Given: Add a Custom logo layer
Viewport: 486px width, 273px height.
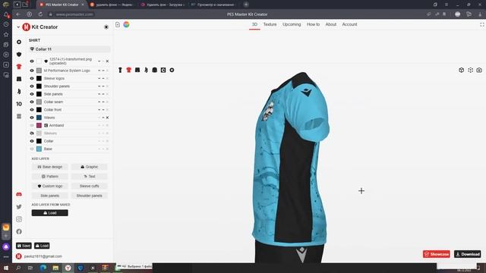Looking at the screenshot, I should tap(50, 186).
